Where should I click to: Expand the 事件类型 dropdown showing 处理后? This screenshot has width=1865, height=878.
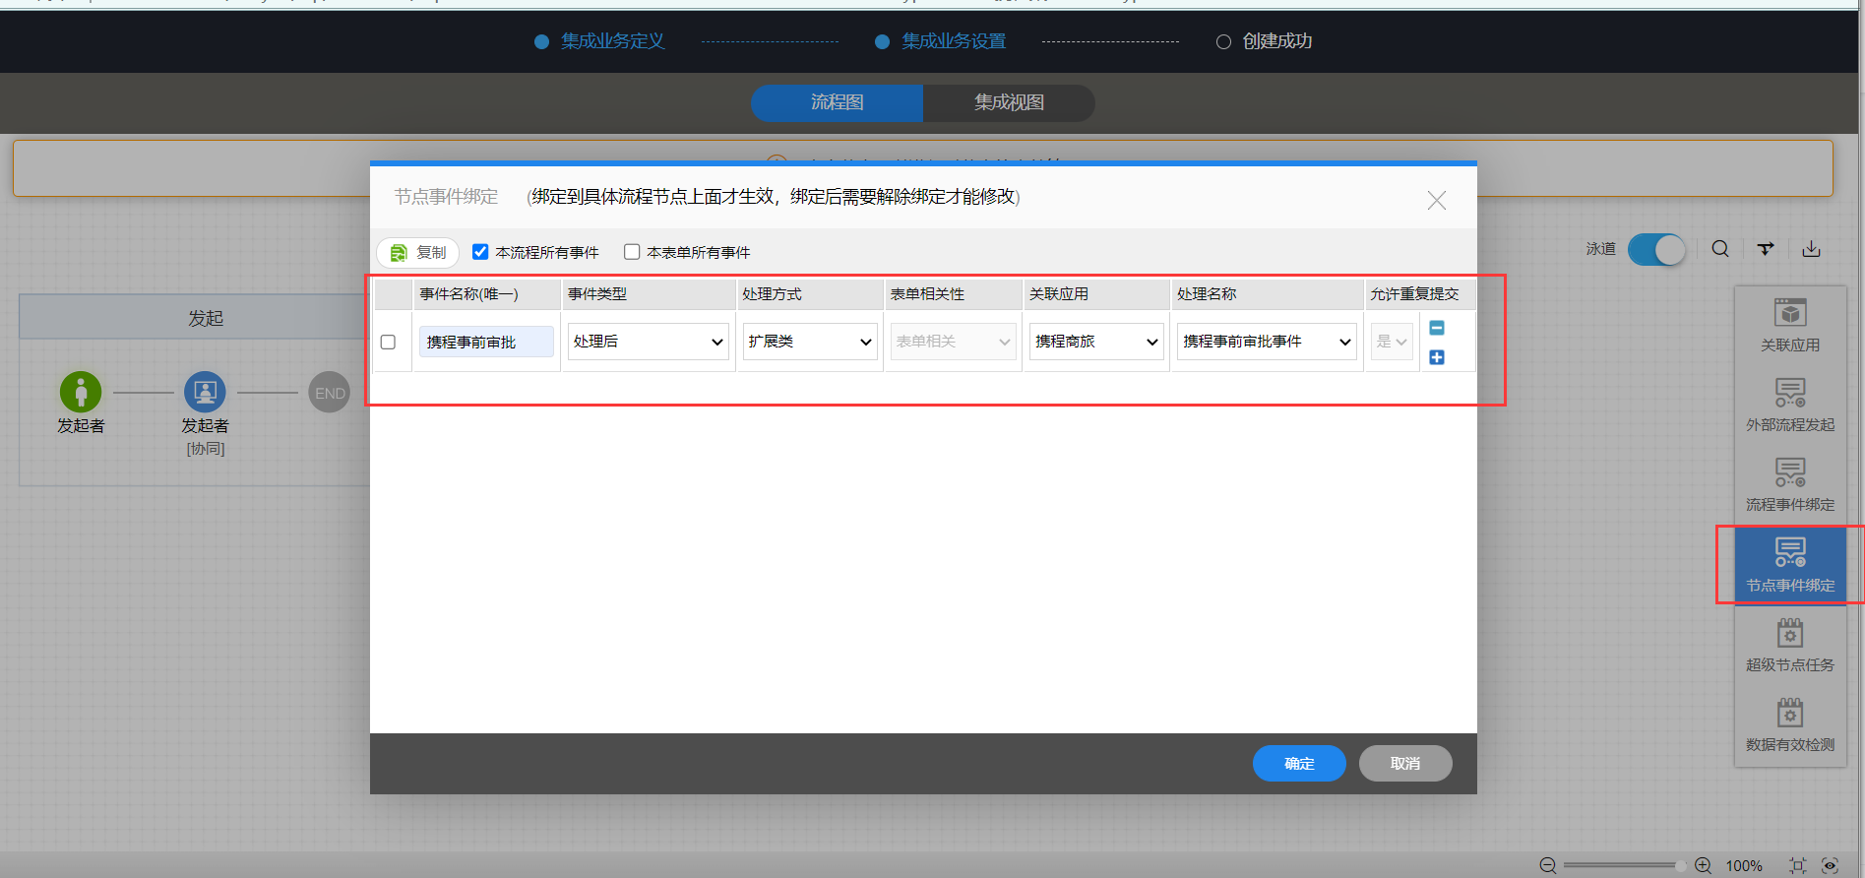point(648,342)
